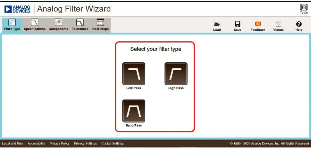Select the Low Pass filter icon
Image resolution: width=311 pixels, height=148 pixels.
133,74
